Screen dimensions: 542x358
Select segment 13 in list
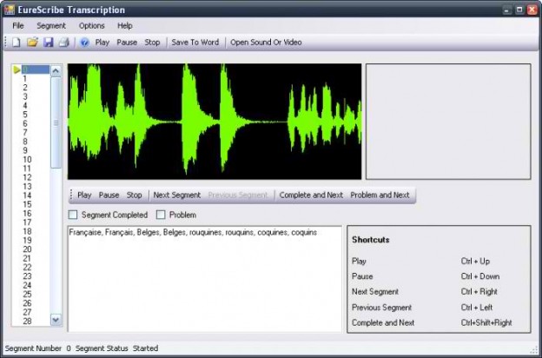pyautogui.click(x=27, y=187)
